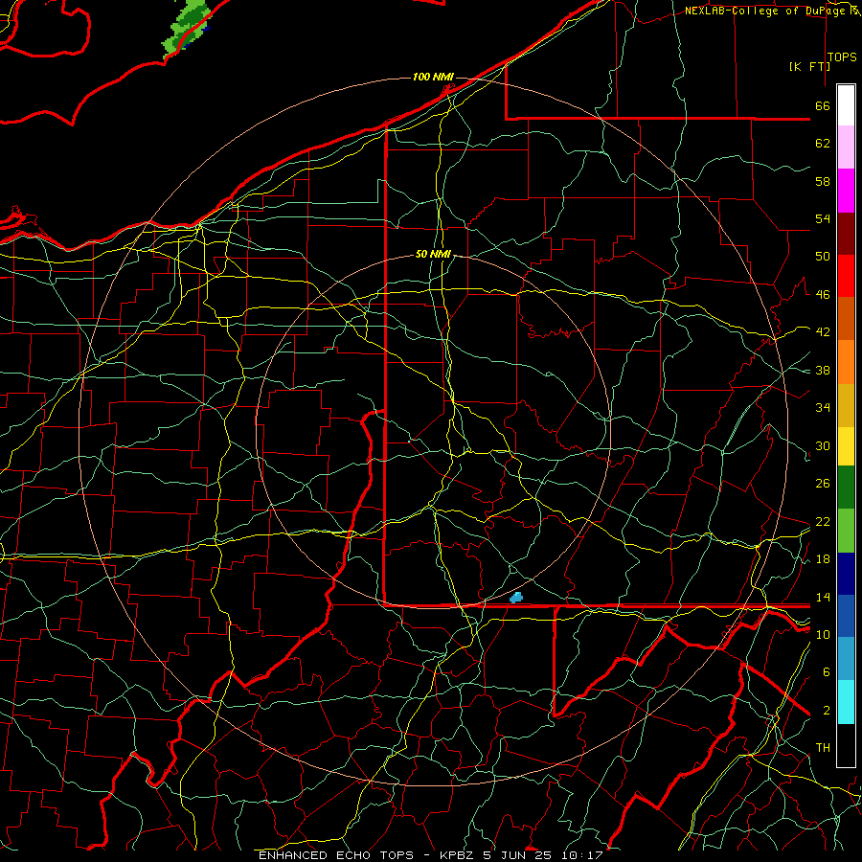
Task: Click the "62" scale label
Action: tap(823, 144)
